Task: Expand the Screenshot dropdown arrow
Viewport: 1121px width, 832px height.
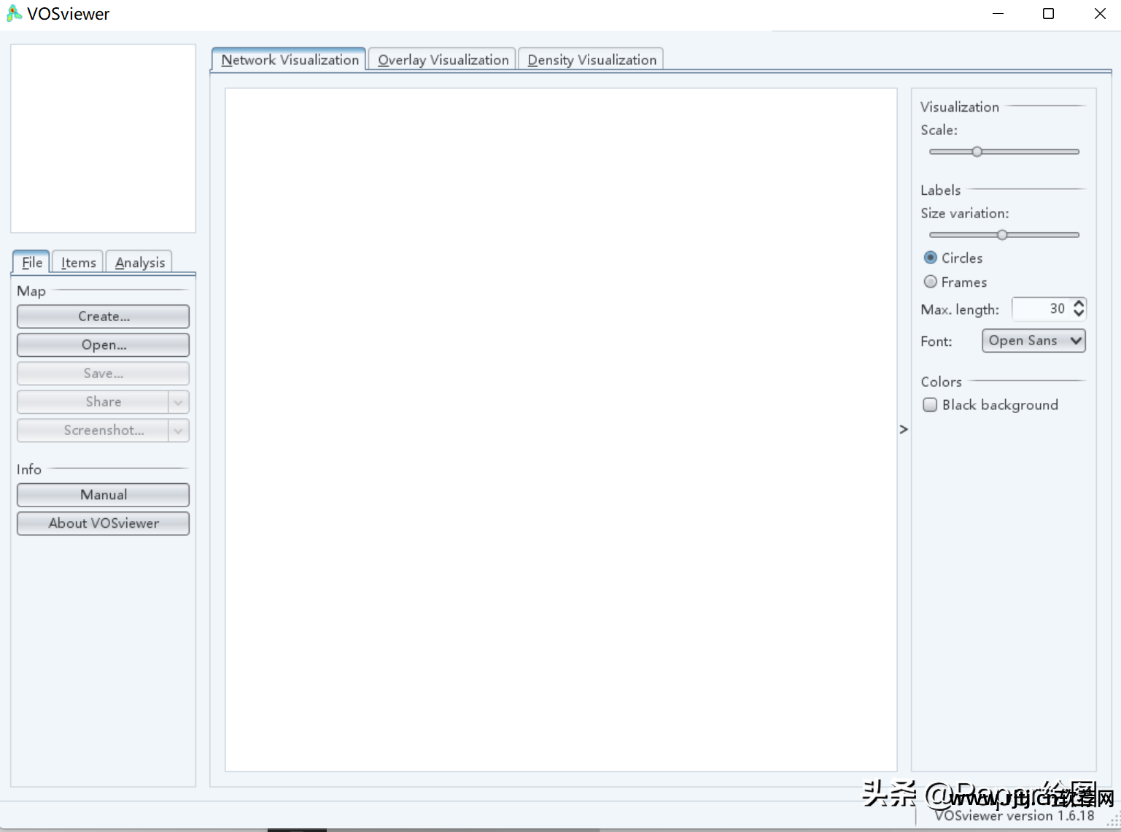Action: [x=179, y=430]
